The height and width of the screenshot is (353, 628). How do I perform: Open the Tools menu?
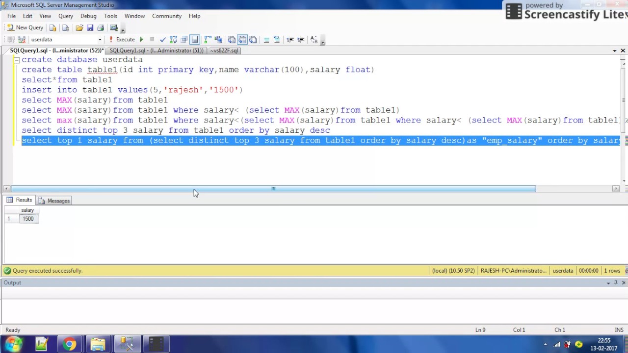coord(110,16)
